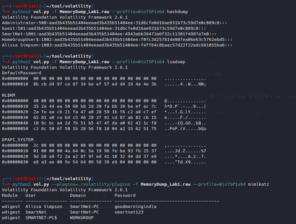
Task: Click the Password column header
Action: tap(125, 196)
